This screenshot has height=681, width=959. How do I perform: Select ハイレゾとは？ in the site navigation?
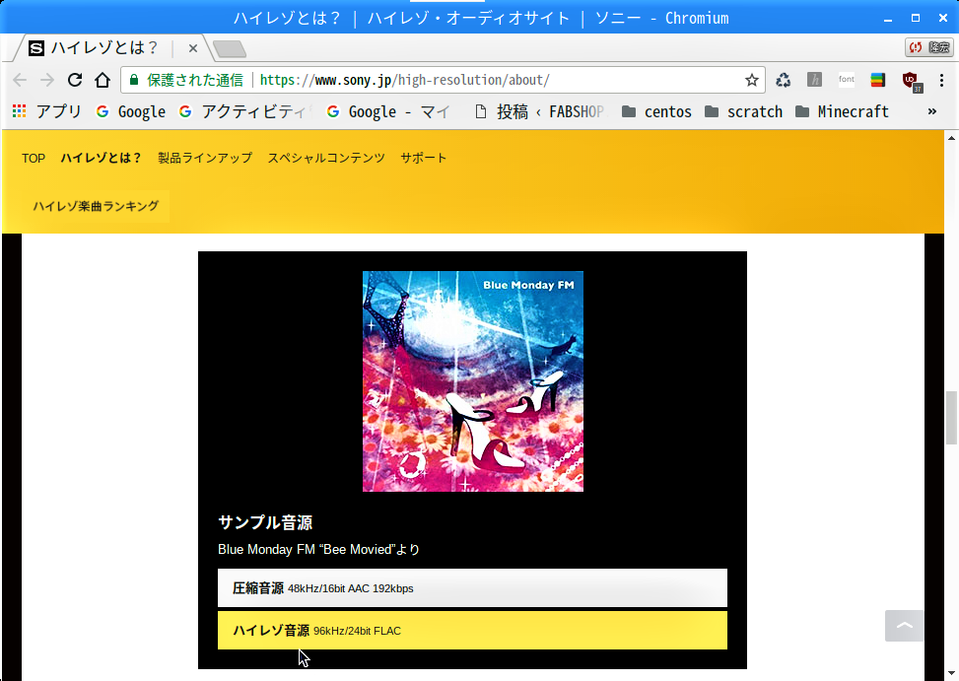pos(101,159)
